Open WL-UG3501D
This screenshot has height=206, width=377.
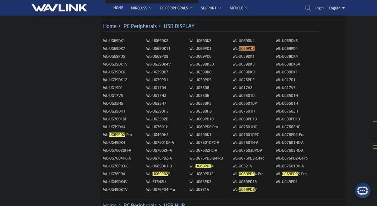(x=243, y=96)
